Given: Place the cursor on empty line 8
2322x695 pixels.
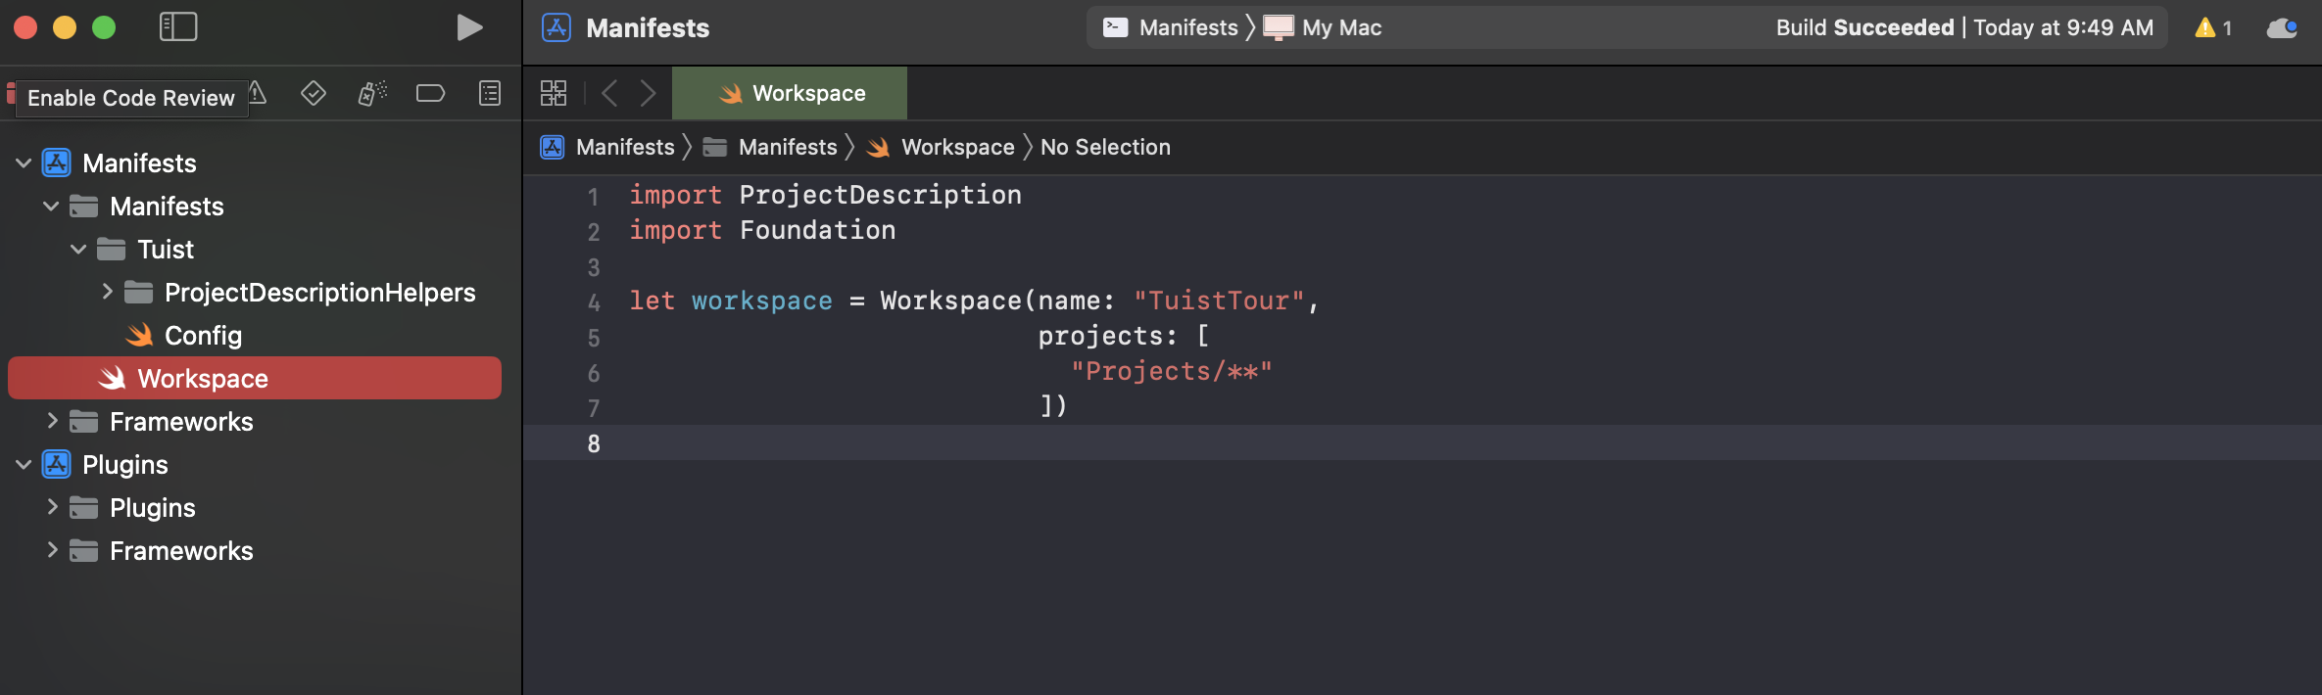Looking at the screenshot, I should click(x=1421, y=442).
